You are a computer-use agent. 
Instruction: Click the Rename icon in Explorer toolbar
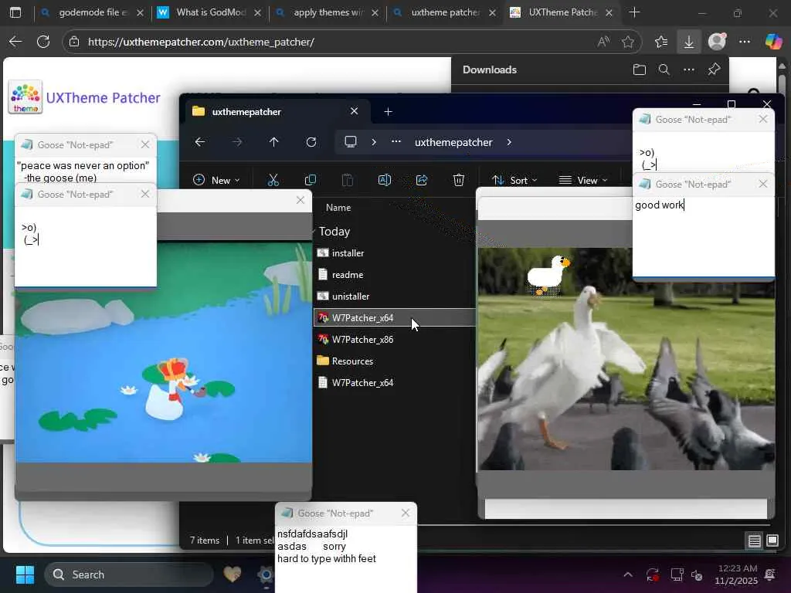(x=385, y=180)
